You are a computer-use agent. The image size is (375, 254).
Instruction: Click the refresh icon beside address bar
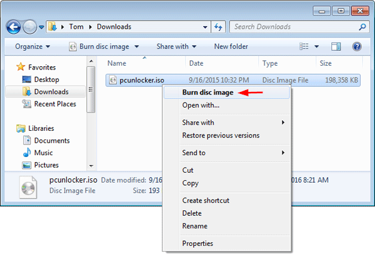[218, 27]
